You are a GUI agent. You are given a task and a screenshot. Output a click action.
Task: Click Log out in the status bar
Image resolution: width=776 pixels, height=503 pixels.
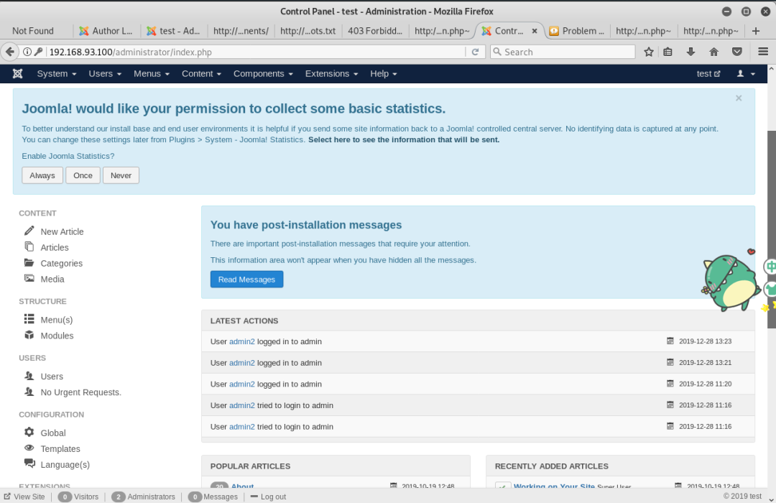point(268,497)
